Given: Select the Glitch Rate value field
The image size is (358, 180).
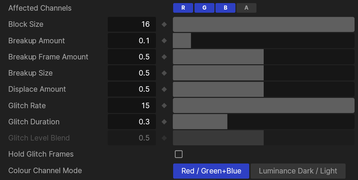Looking at the screenshot, I should point(132,105).
